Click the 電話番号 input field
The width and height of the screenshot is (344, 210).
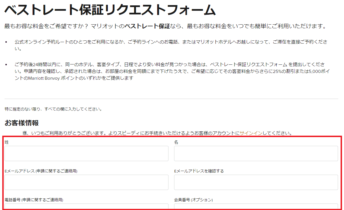point(86,207)
